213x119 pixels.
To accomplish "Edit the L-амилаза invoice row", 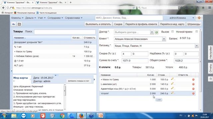I will click(x=172, y=84).
